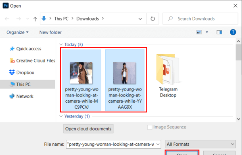Viewport: 242px width, 155px height.
Task: Select Downloads in the address path
Action: tap(88, 19)
